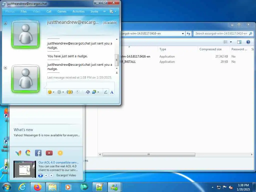Open the winks picker icon
256x192 pixels.
[59, 92]
